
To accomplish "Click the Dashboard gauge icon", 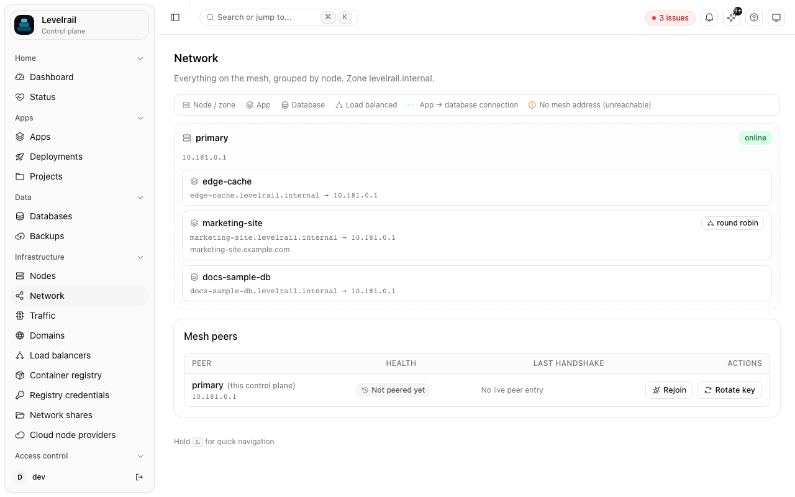I will tap(20, 77).
